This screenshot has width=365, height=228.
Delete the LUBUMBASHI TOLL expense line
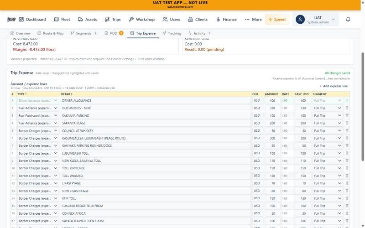[x=347, y=153]
